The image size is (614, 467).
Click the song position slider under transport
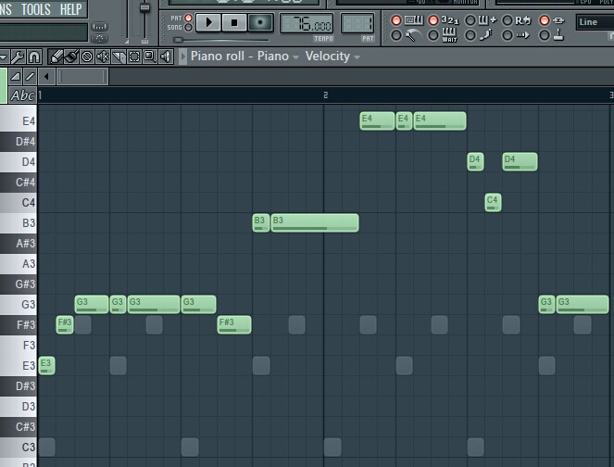[x=221, y=40]
